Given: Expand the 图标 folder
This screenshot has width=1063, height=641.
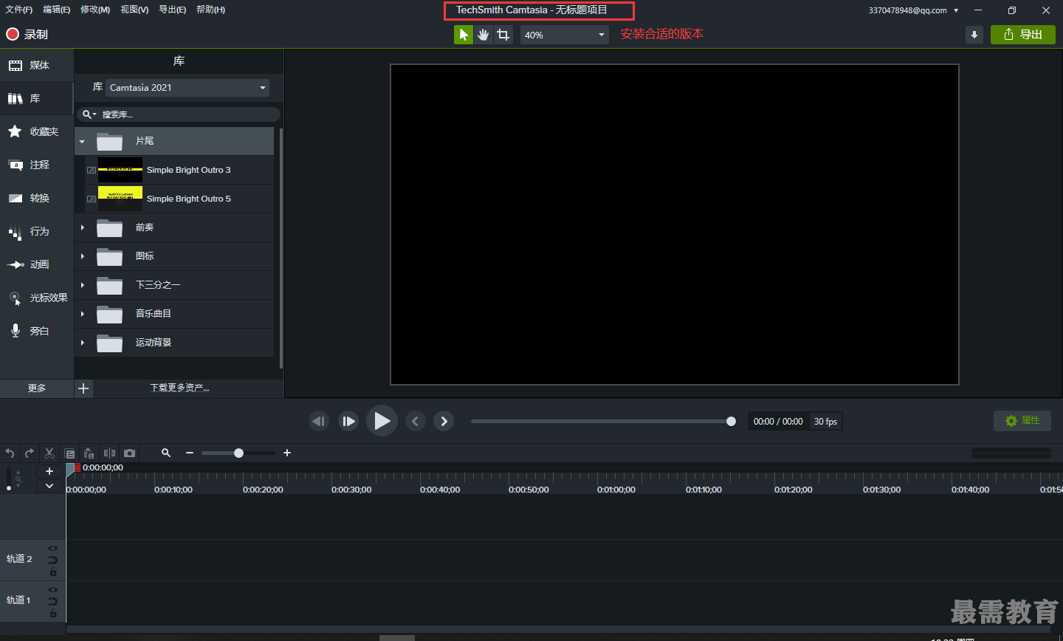Looking at the screenshot, I should 82,256.
